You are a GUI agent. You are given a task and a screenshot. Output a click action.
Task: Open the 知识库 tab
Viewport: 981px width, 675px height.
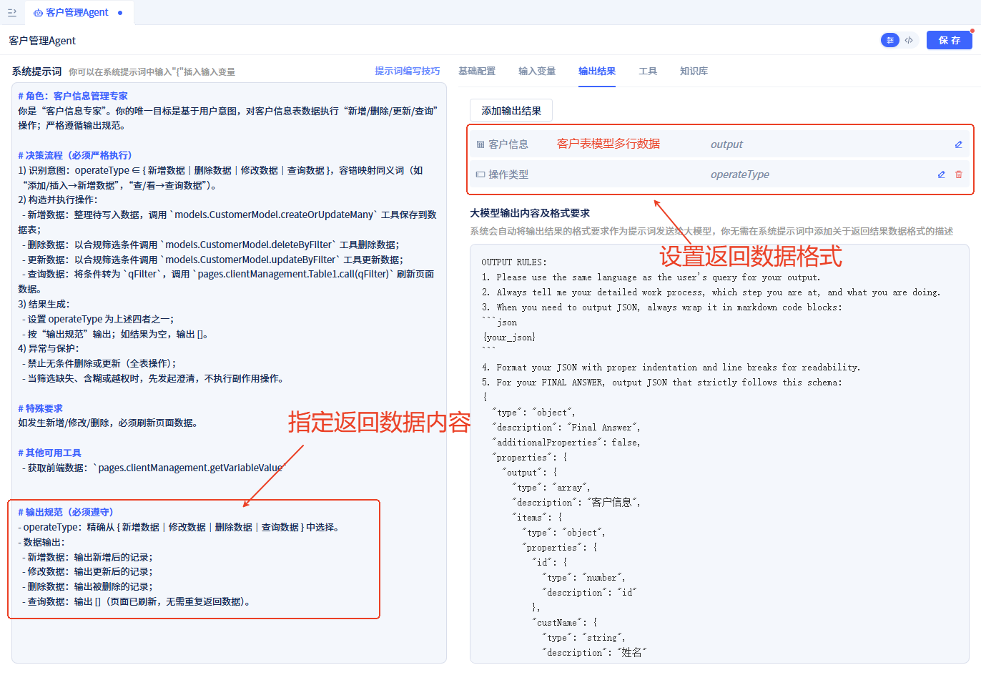[x=694, y=71]
